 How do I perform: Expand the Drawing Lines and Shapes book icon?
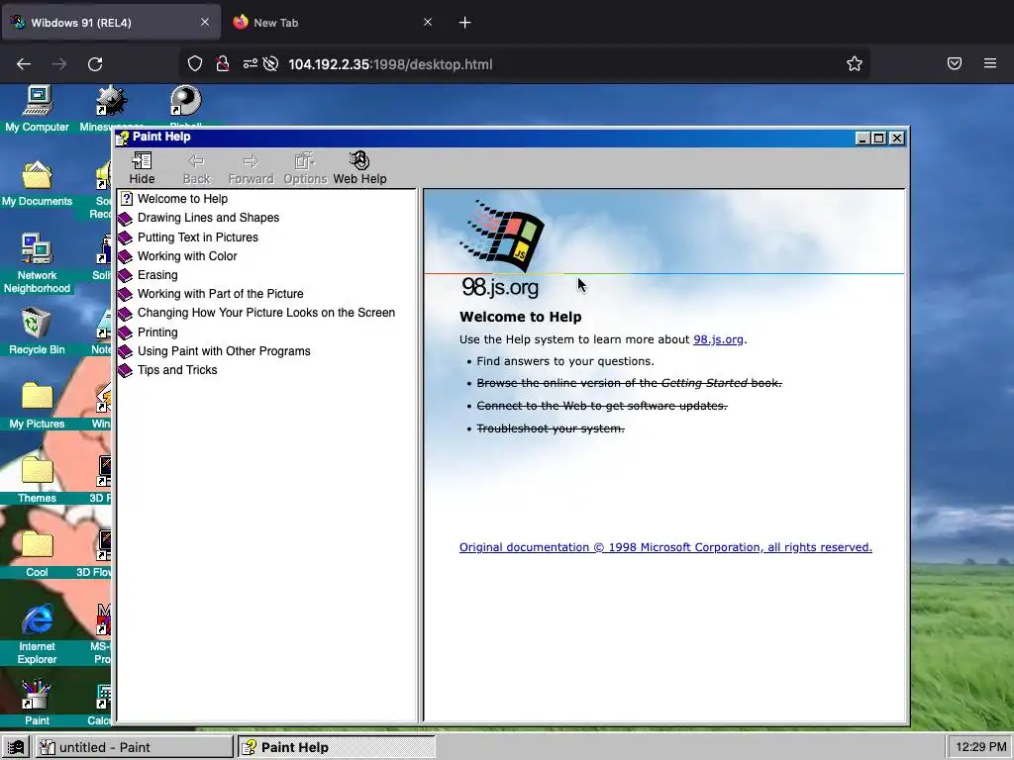pyautogui.click(x=125, y=219)
